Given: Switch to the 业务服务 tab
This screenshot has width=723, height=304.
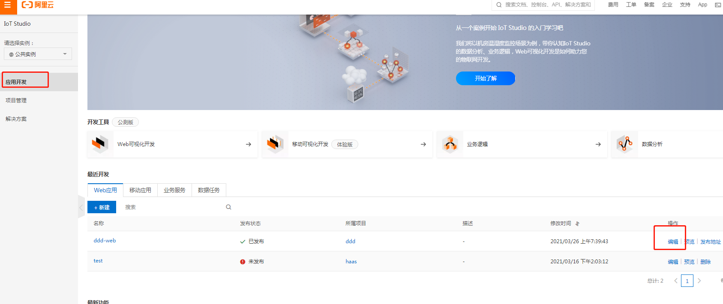Looking at the screenshot, I should pyautogui.click(x=174, y=190).
